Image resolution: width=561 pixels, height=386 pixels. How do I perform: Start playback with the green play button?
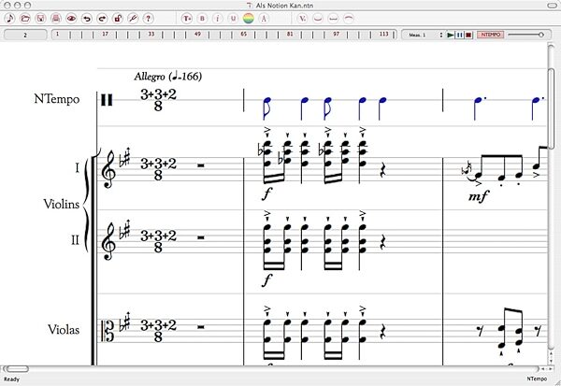coord(451,36)
